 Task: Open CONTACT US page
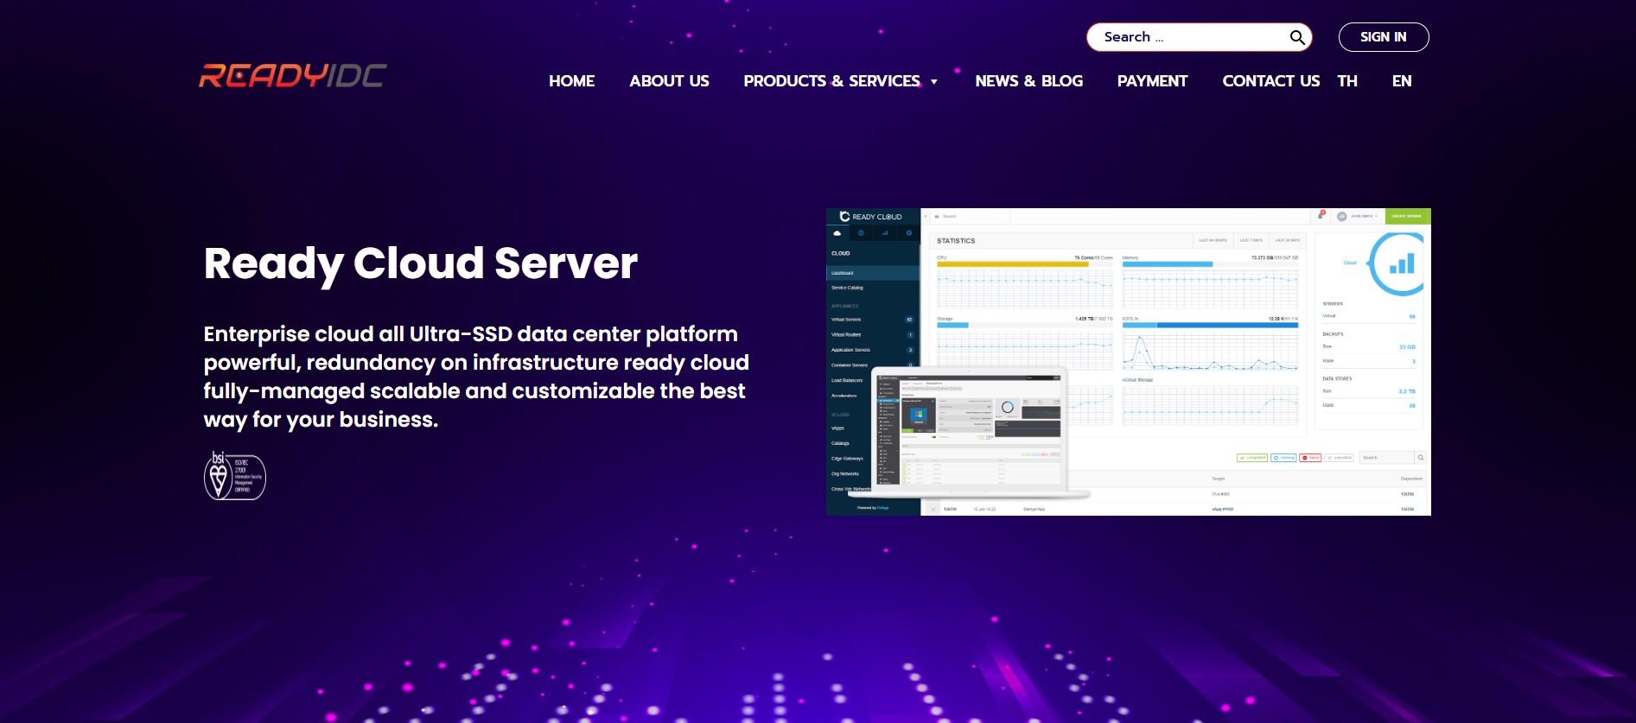[1270, 81]
